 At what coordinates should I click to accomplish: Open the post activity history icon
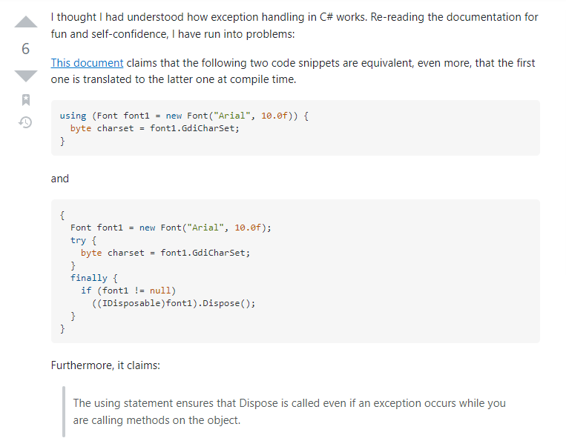[x=25, y=122]
